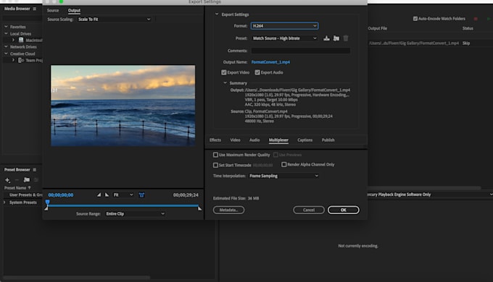The height and width of the screenshot is (282, 493).
Task: Open the Source Scaling dropdown
Action: pos(114,19)
